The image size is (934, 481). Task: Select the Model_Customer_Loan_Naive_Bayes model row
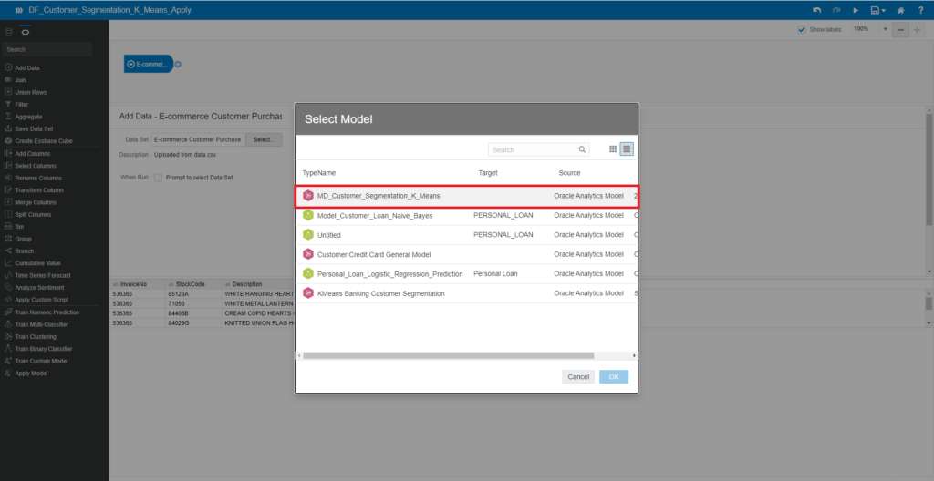pos(467,216)
